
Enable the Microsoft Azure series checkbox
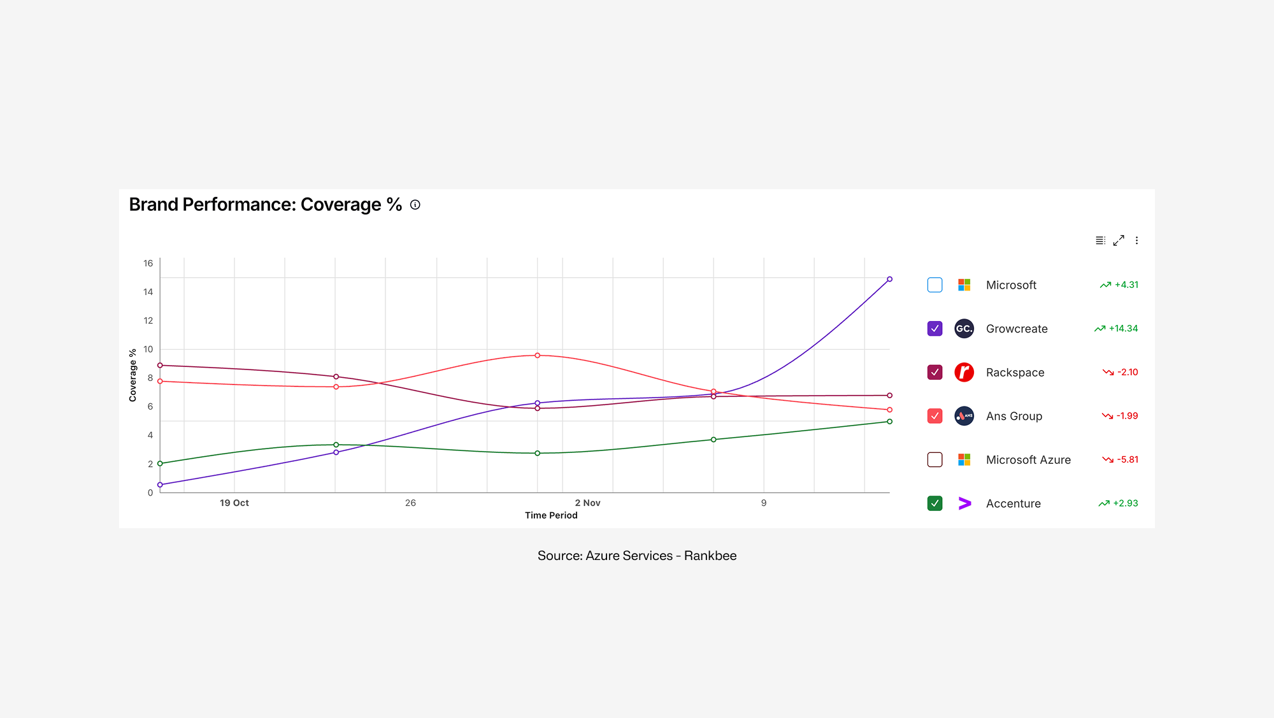pos(934,459)
